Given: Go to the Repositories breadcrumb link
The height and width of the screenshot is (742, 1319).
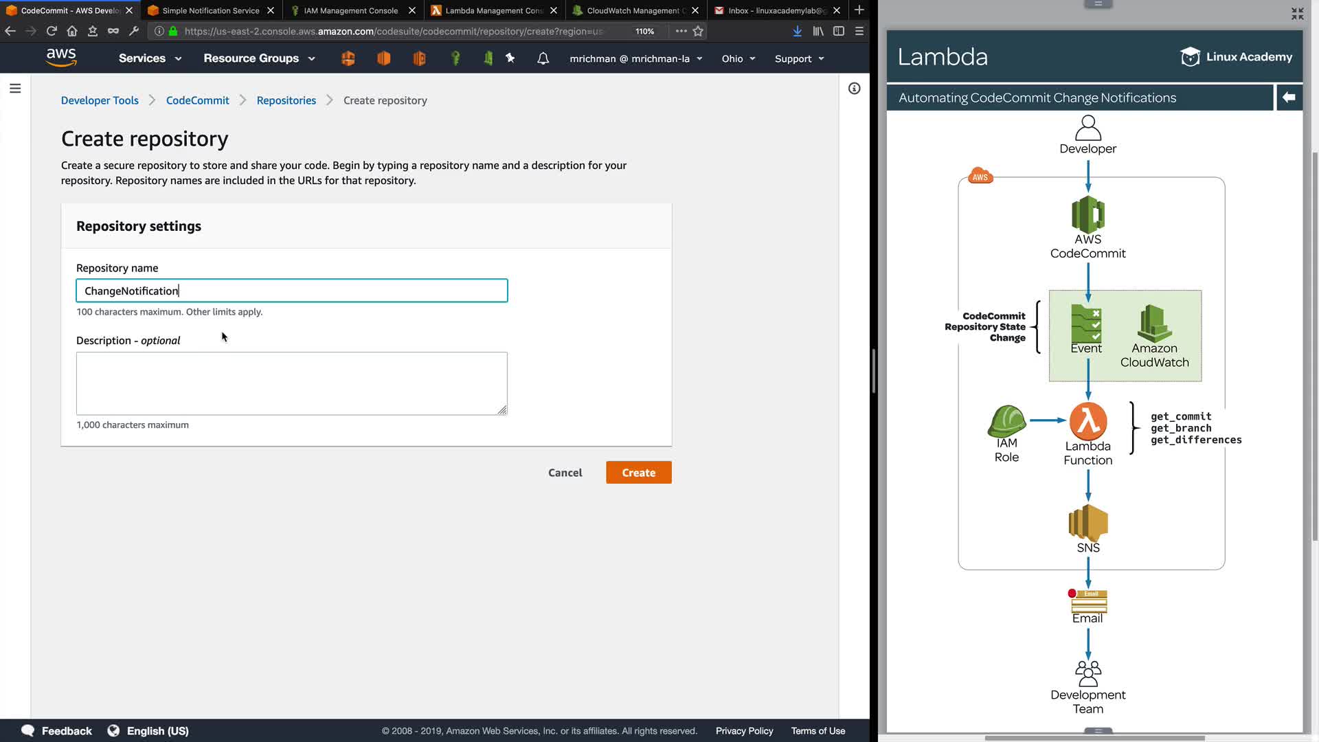Looking at the screenshot, I should 286,100.
